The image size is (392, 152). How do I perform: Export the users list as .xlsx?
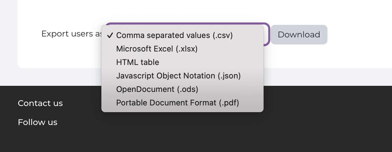[157, 49]
